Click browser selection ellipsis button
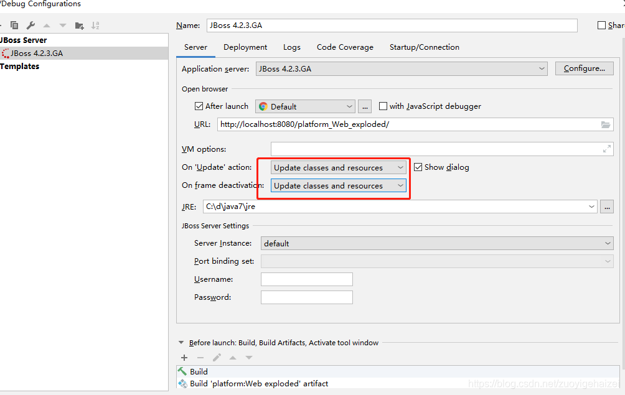The width and height of the screenshot is (625, 395). [x=365, y=106]
